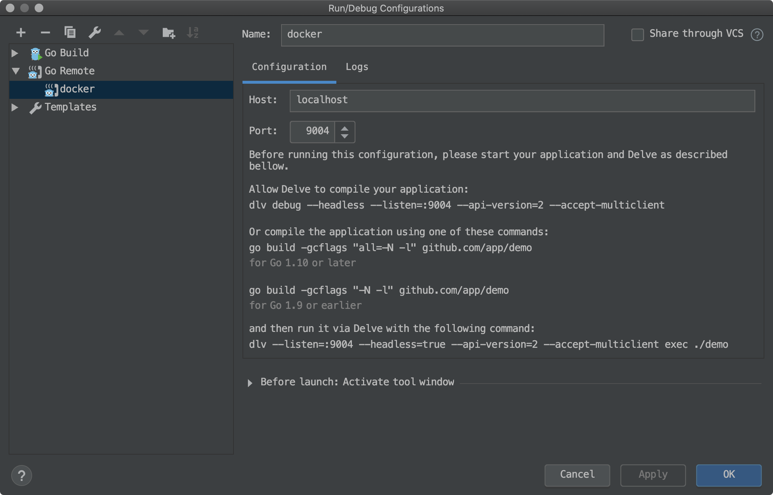Click the Edit Templates wrench icon
This screenshot has height=495, width=773.
click(95, 33)
